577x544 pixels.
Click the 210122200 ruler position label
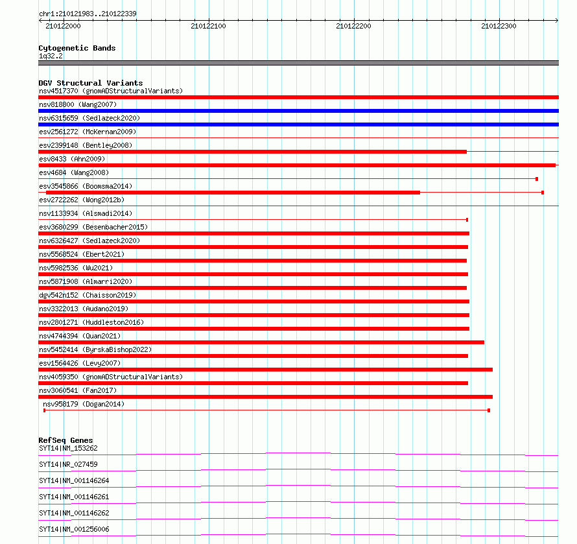[353, 26]
